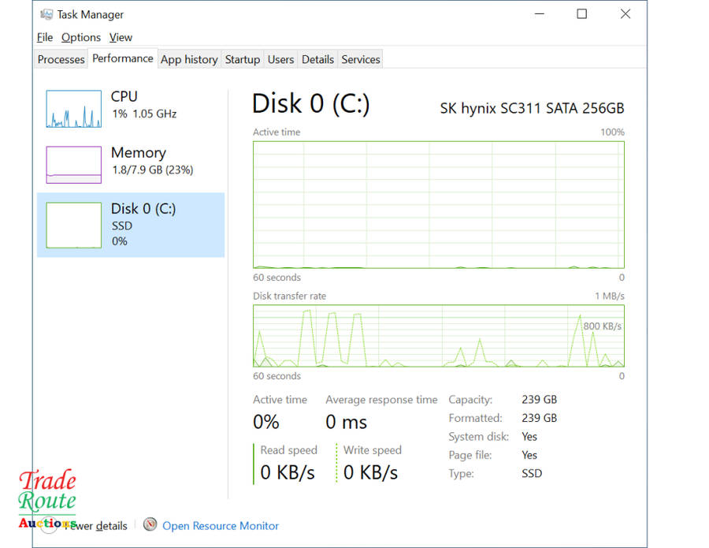Minimize the Task Manager window
This screenshot has width=709, height=548.
point(539,14)
